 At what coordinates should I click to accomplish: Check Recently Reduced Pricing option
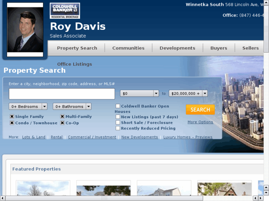[118, 128]
